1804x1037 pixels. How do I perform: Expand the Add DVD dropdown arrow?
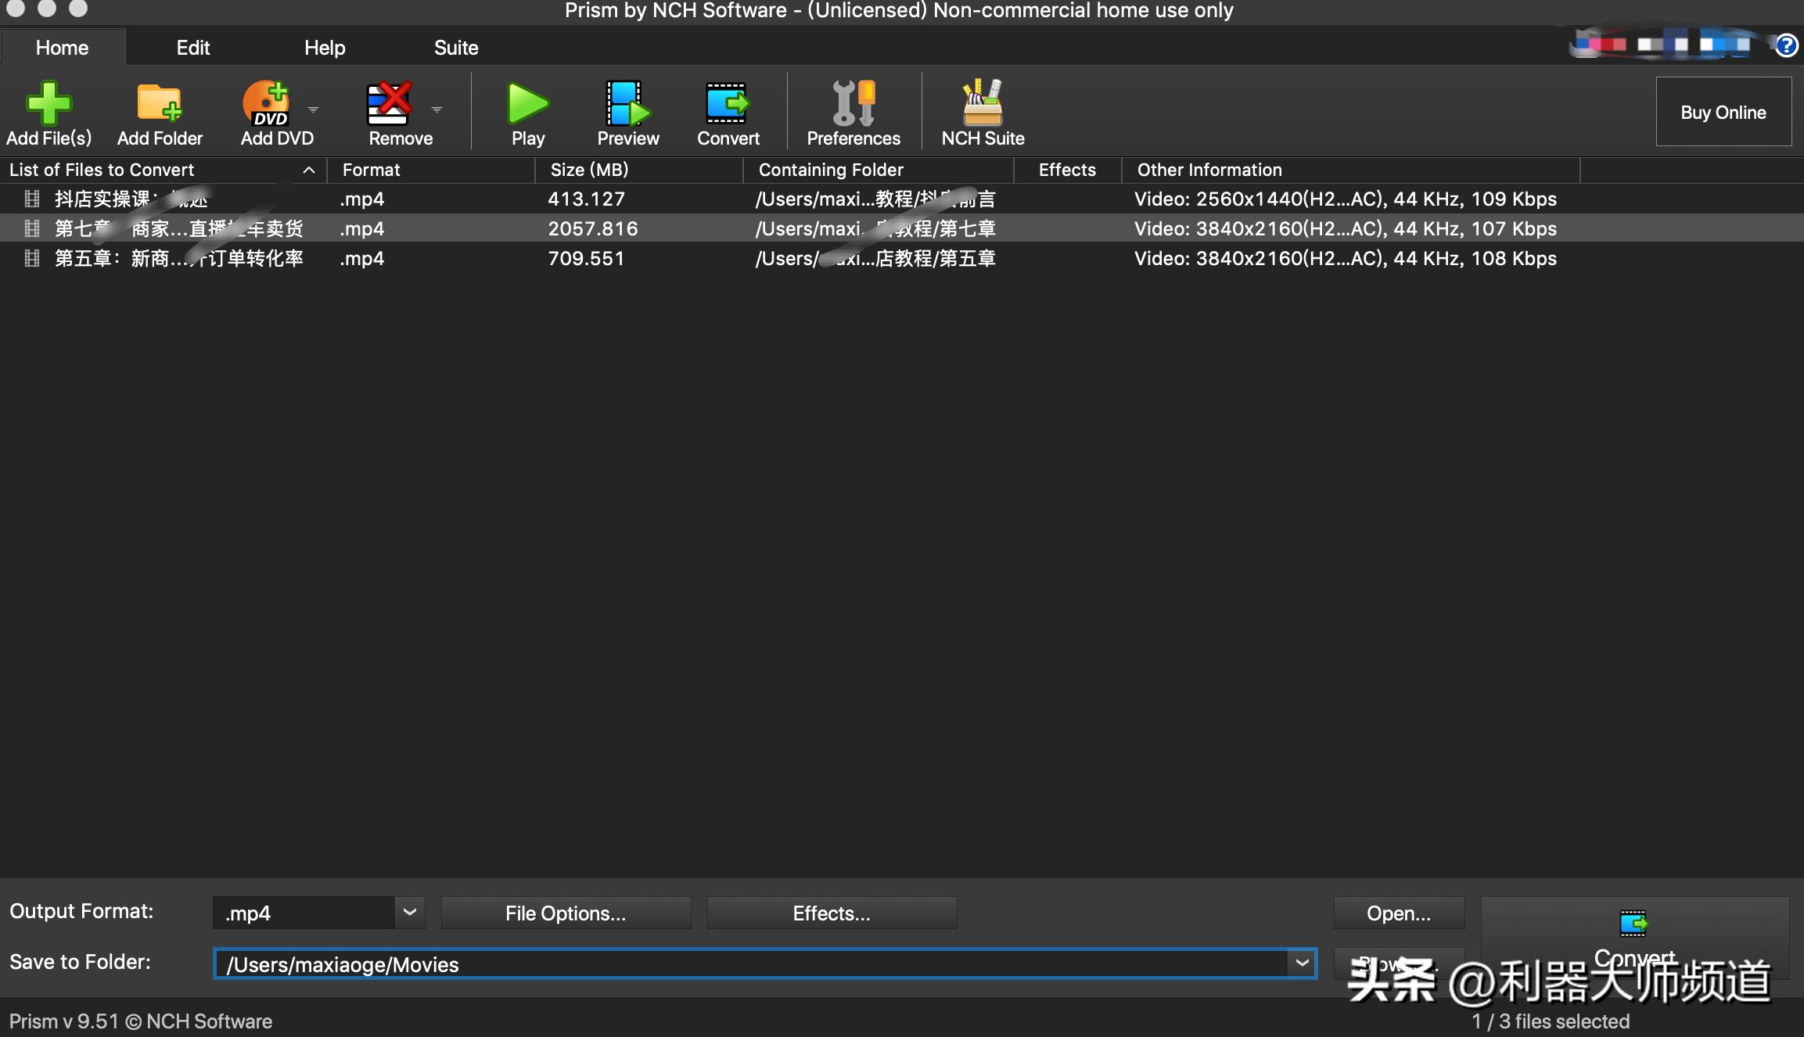point(313,109)
